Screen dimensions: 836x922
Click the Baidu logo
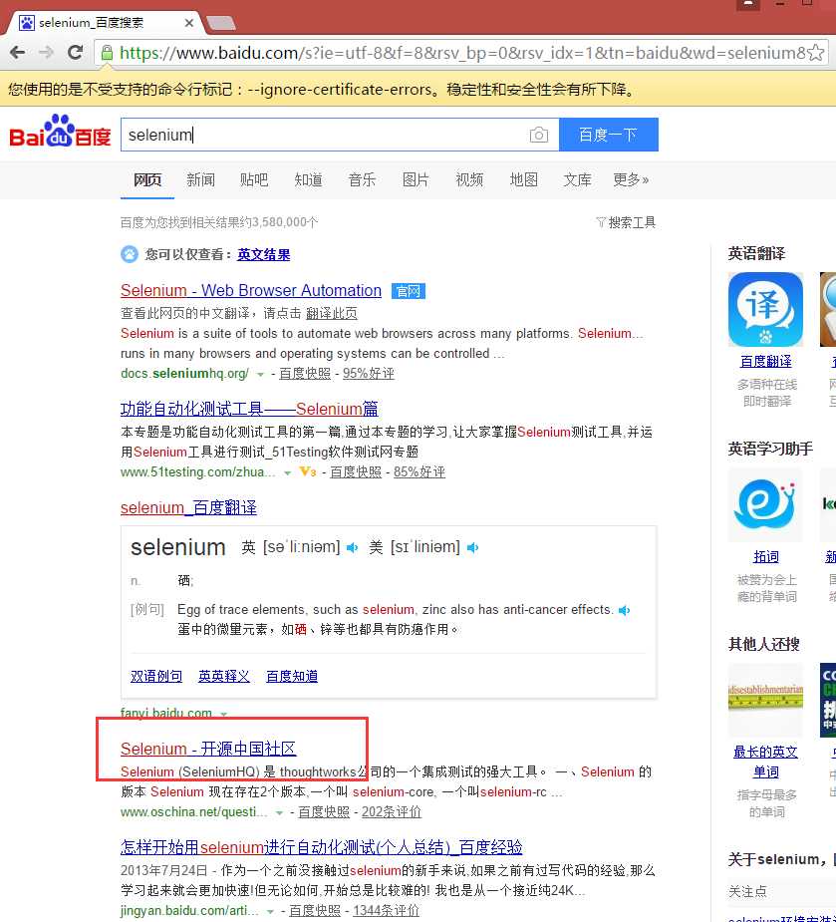(x=60, y=132)
